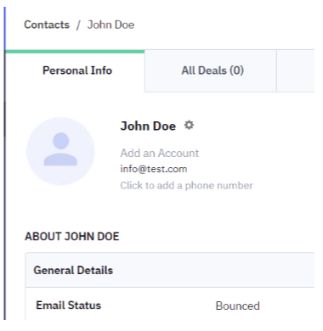The height and width of the screenshot is (331, 323).
Task: Go back to the Contacts breadcrumb
Action: point(47,25)
